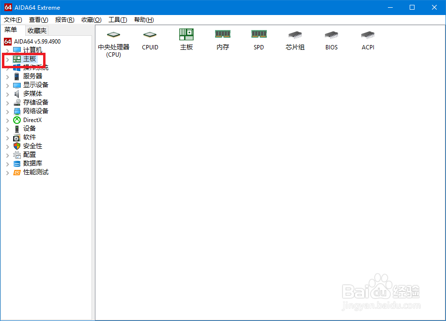Viewport: 446px width, 321px height.
Task: Click the 存储设备 storage icon
Action: coord(17,102)
